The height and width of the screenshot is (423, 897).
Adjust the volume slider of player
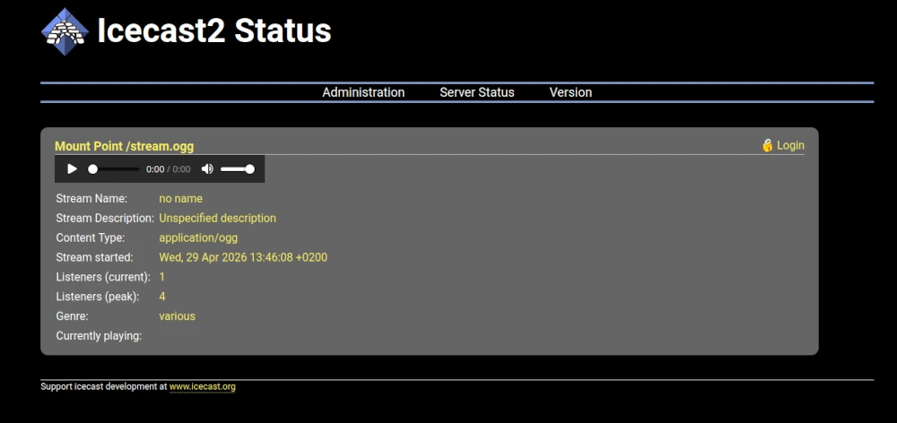(x=238, y=169)
